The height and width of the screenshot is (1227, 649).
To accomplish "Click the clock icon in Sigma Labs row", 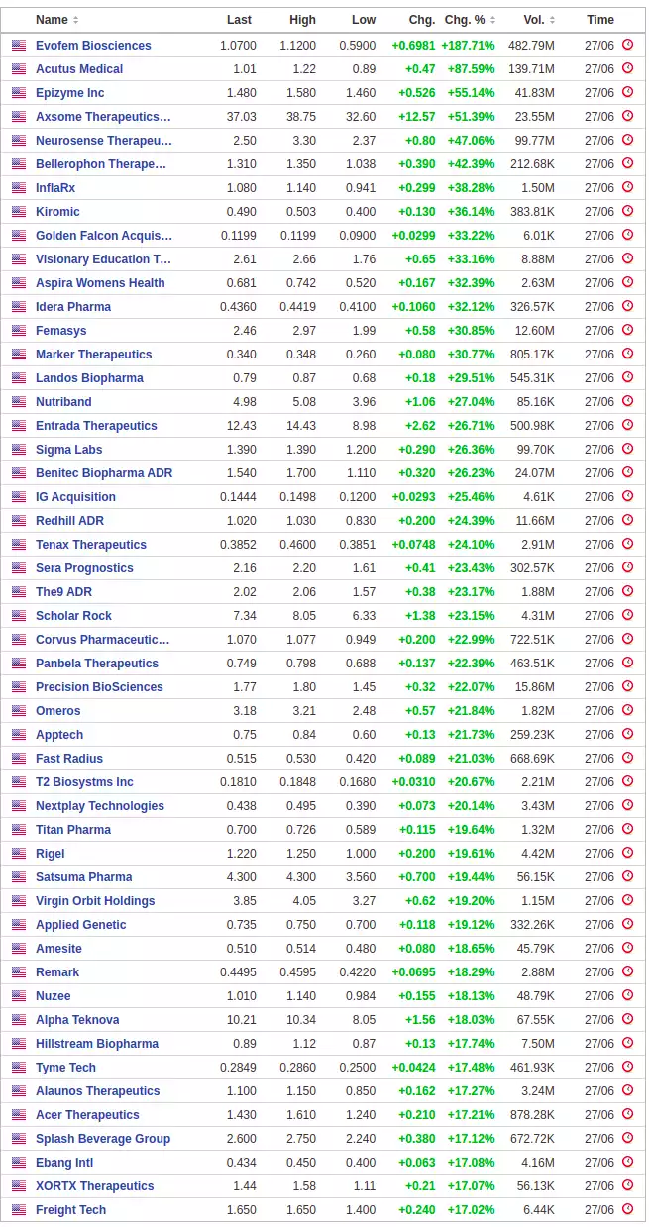I will [627, 449].
